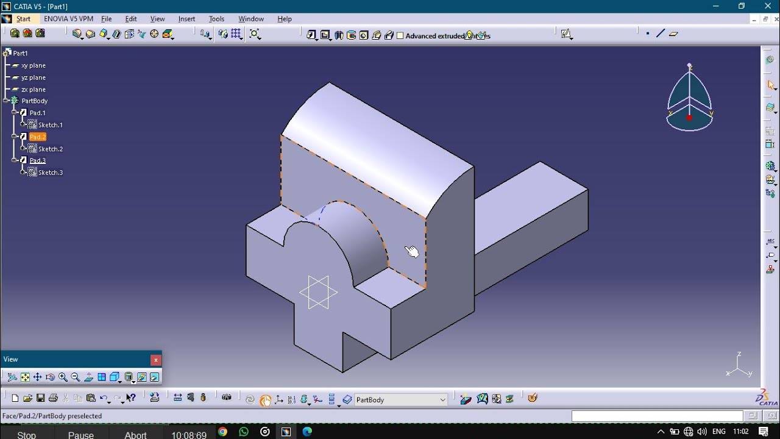Click Swap visible space icon
780x439 pixels.
point(155,377)
